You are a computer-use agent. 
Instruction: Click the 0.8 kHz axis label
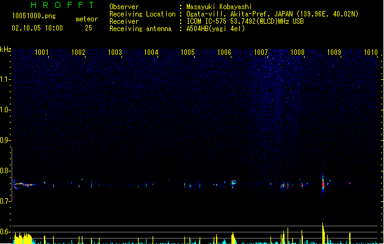pyautogui.click(x=5, y=171)
